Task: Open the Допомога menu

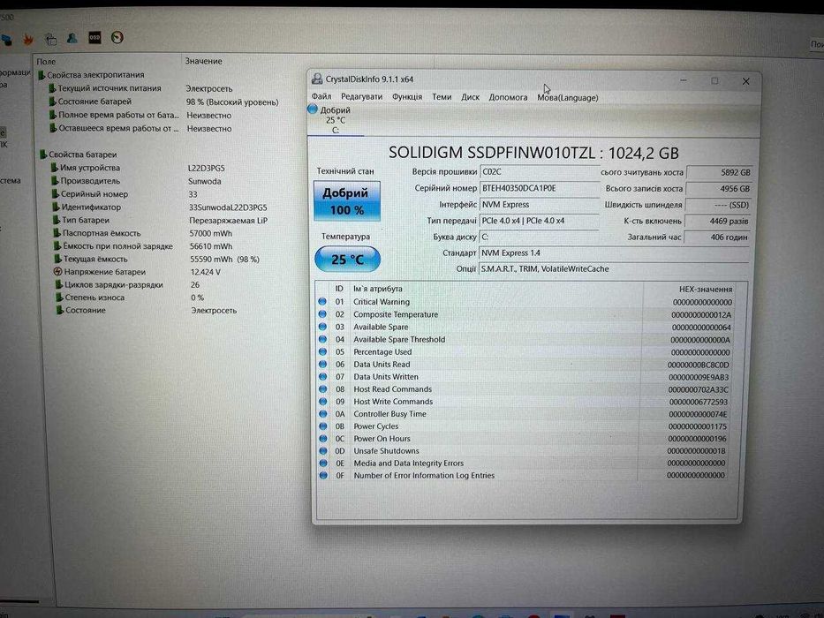Action: click(x=508, y=97)
